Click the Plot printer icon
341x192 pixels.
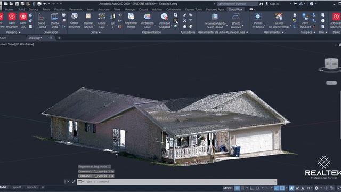pos(39,4)
